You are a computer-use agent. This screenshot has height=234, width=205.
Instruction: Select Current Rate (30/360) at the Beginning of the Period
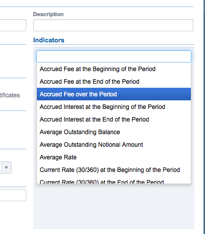click(114, 170)
